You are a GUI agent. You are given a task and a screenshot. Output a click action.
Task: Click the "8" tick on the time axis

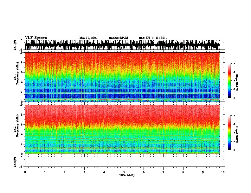click(x=183, y=172)
